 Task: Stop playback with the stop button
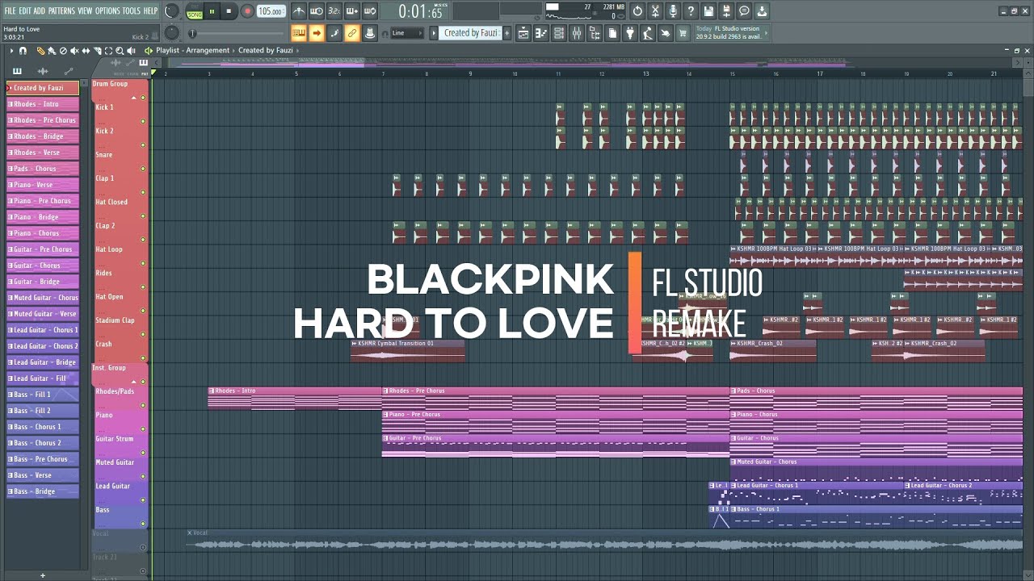point(229,11)
